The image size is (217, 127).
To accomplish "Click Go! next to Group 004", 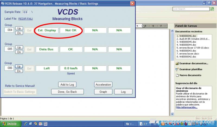I will pos(29,30).
